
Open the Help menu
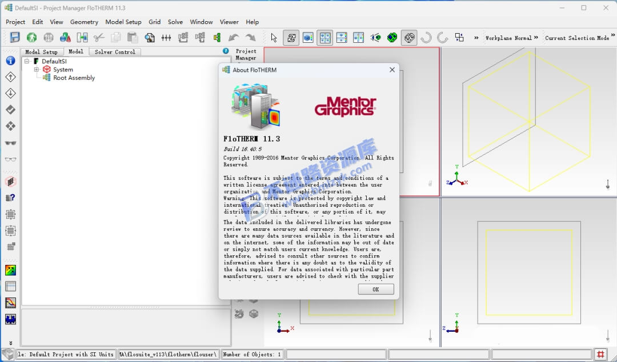pos(253,22)
